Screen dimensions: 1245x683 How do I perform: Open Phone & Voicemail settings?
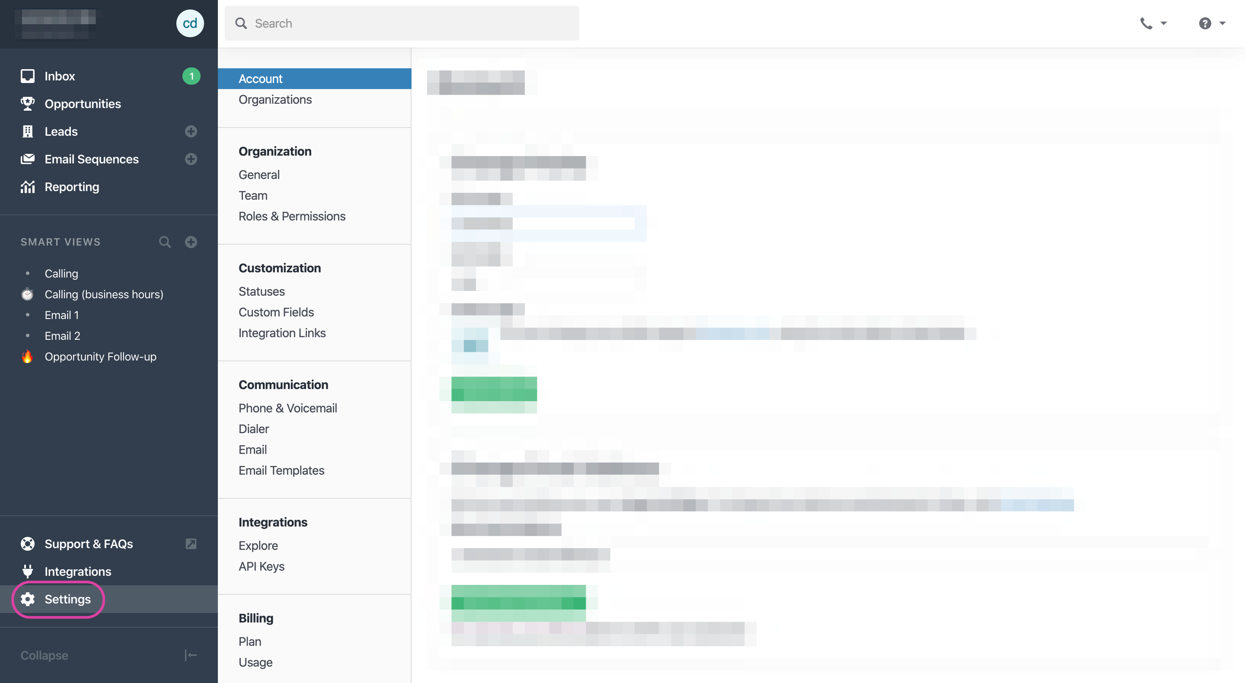(287, 408)
